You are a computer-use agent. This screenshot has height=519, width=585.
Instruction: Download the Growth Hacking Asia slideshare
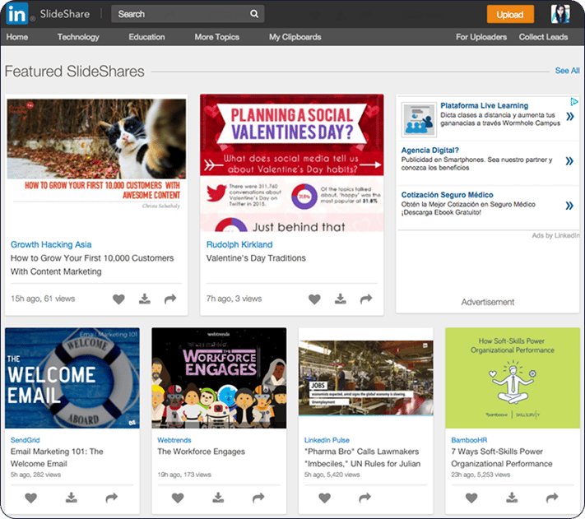pyautogui.click(x=145, y=299)
